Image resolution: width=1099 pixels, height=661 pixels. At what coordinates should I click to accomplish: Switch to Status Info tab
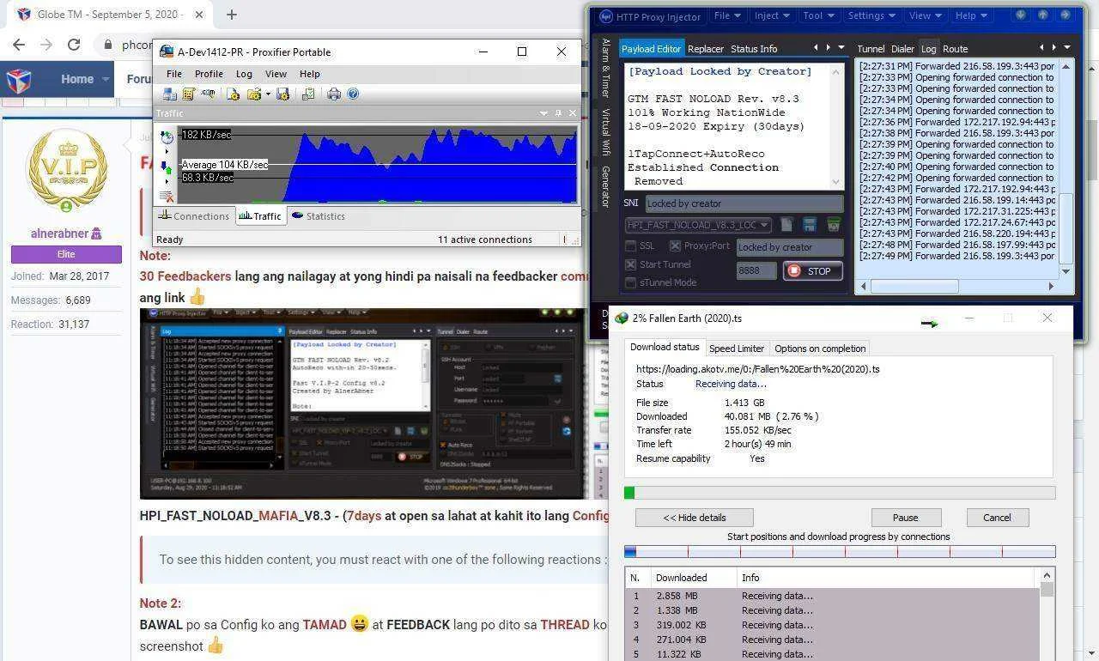pyautogui.click(x=754, y=49)
